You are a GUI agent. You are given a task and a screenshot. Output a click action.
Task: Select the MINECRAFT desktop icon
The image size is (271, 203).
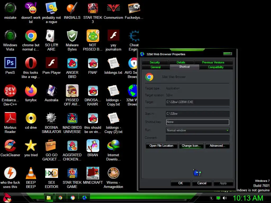(x=93, y=176)
